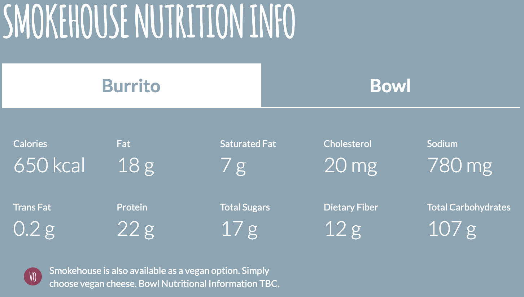Click the vegan option note text
This screenshot has width=524, height=297.
(164, 277)
